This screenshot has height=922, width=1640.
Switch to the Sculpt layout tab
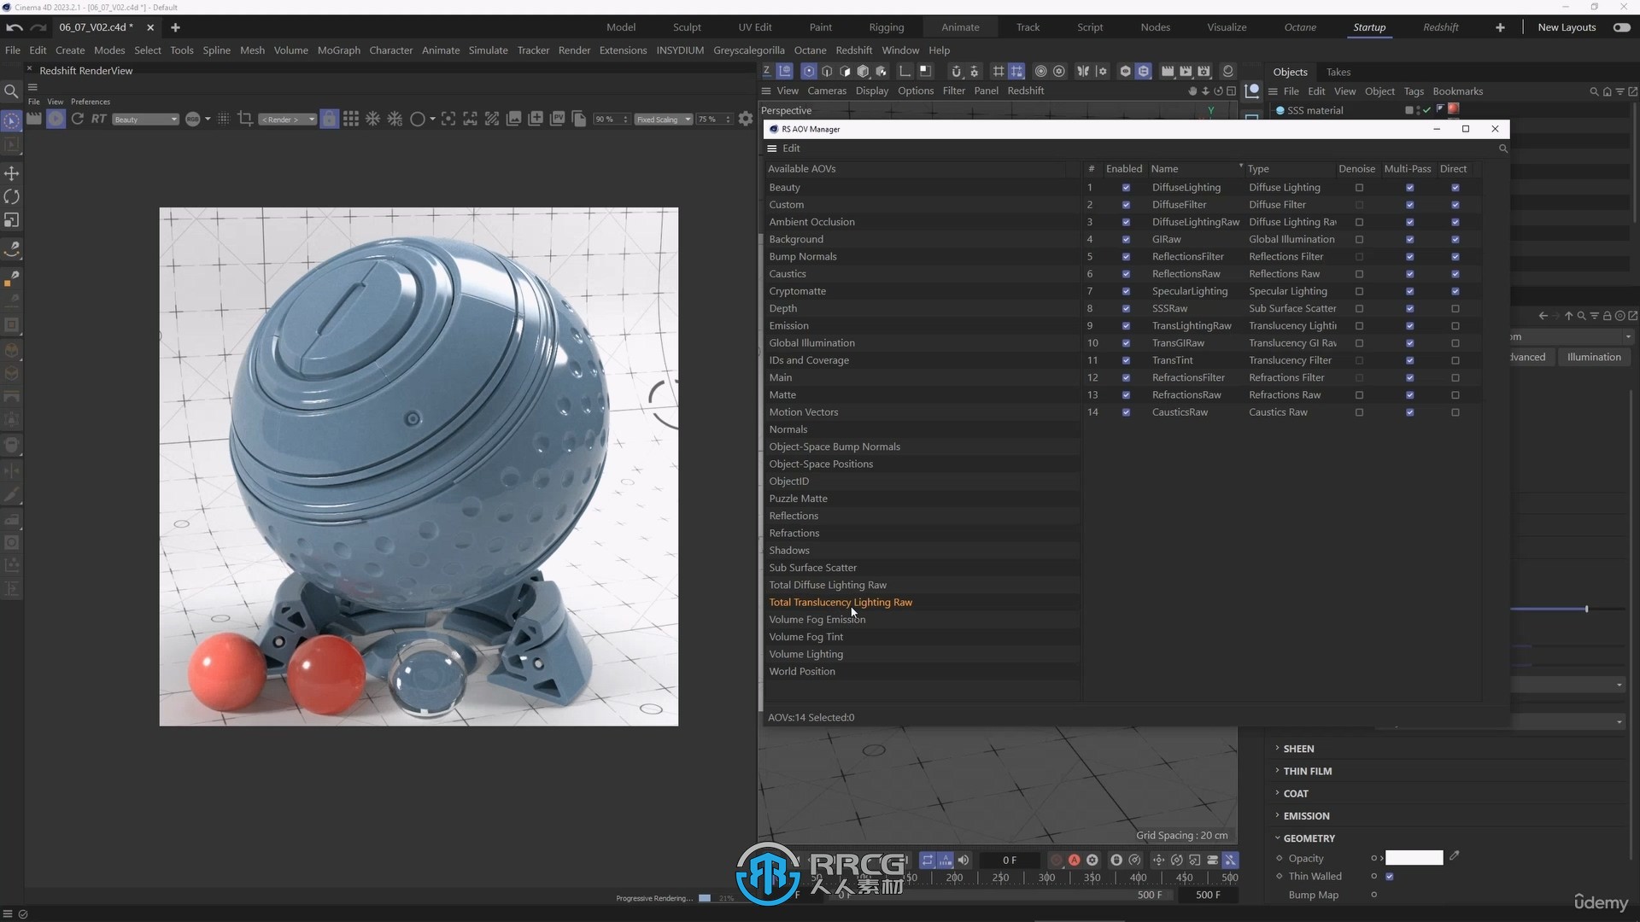(687, 27)
